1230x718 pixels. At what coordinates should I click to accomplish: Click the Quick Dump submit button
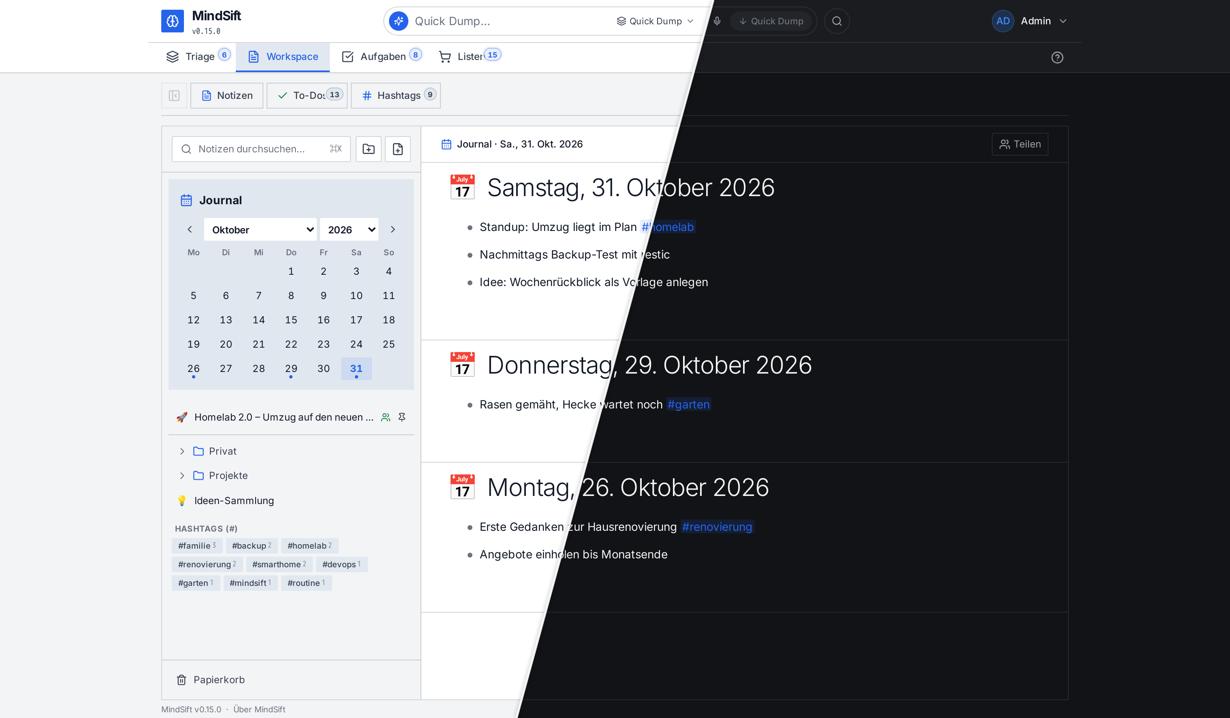click(771, 21)
